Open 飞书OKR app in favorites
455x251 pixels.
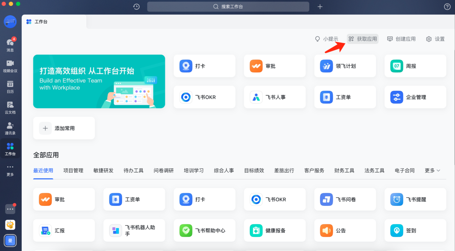pyautogui.click(x=204, y=97)
